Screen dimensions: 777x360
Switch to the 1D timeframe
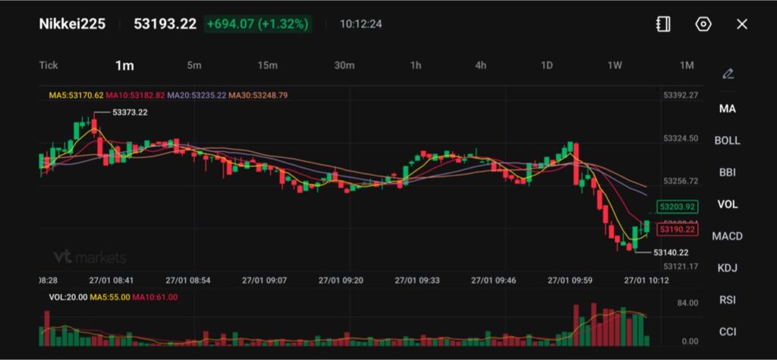pyautogui.click(x=546, y=65)
